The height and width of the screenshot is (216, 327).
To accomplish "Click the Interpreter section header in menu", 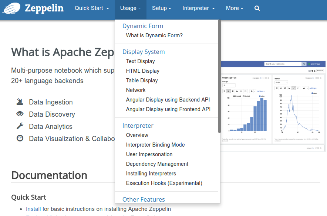I will click(138, 126).
